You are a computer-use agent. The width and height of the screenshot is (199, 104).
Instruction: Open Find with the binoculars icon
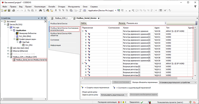pos(40,10)
